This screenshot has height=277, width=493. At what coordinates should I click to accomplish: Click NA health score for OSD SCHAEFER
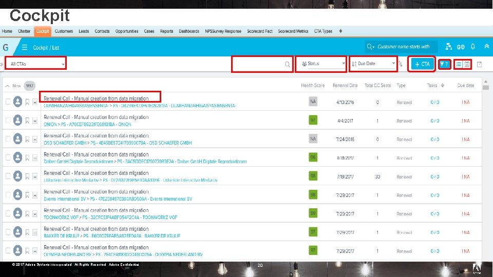[x=313, y=139]
